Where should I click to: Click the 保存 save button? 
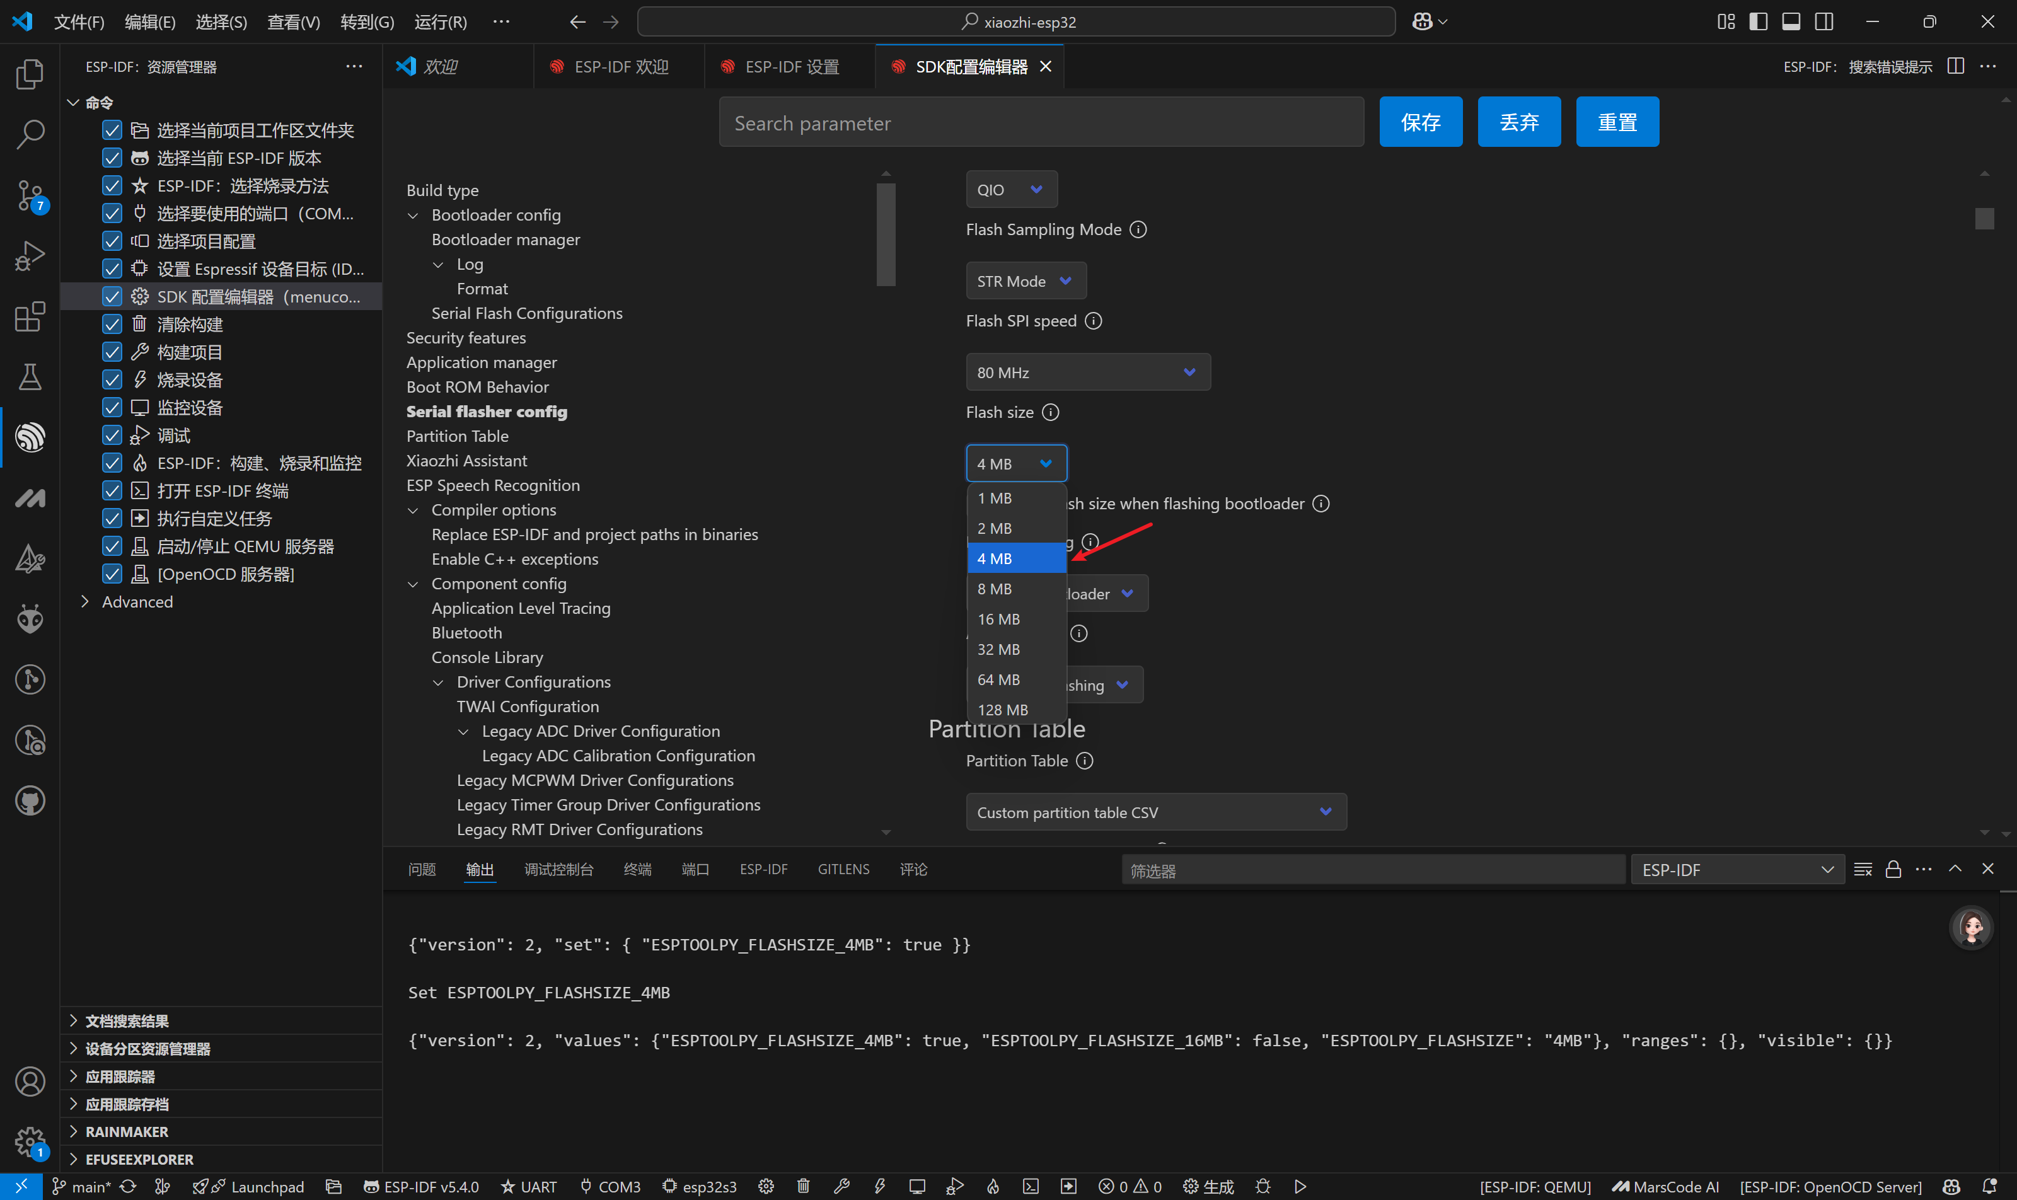[1420, 122]
